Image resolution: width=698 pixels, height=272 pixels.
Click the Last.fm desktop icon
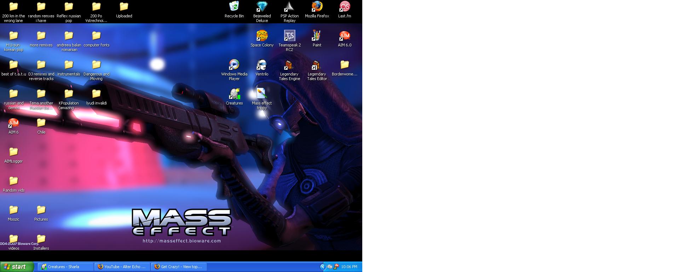pyautogui.click(x=344, y=7)
